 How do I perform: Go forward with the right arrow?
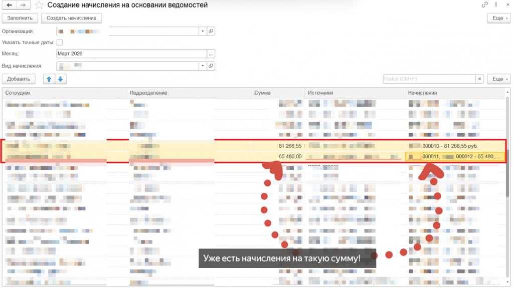[x=23, y=5]
